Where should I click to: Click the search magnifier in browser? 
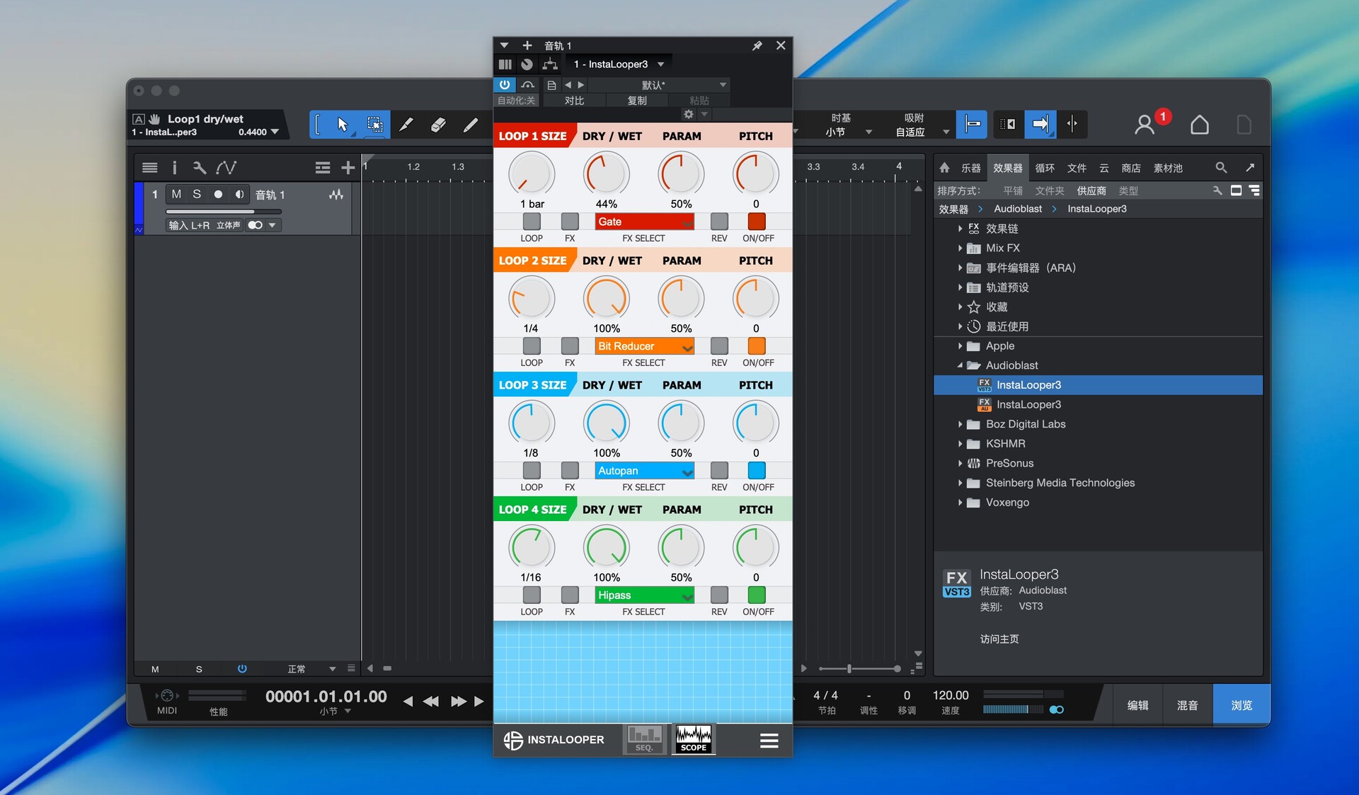1221,168
